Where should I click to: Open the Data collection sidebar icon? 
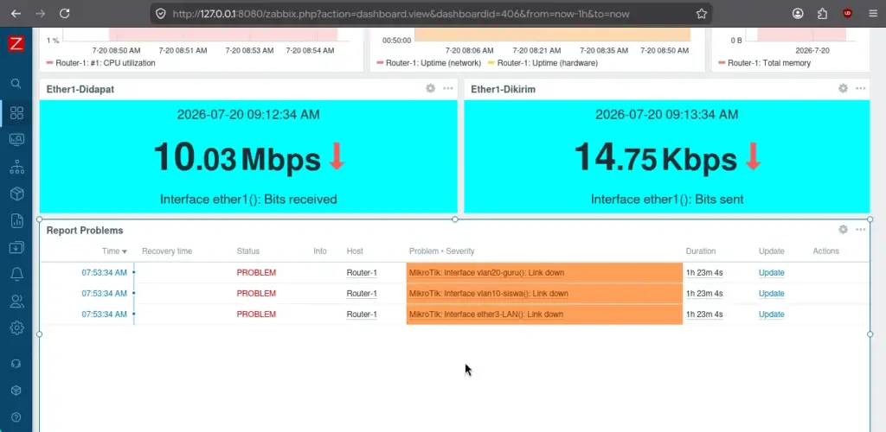(16, 248)
